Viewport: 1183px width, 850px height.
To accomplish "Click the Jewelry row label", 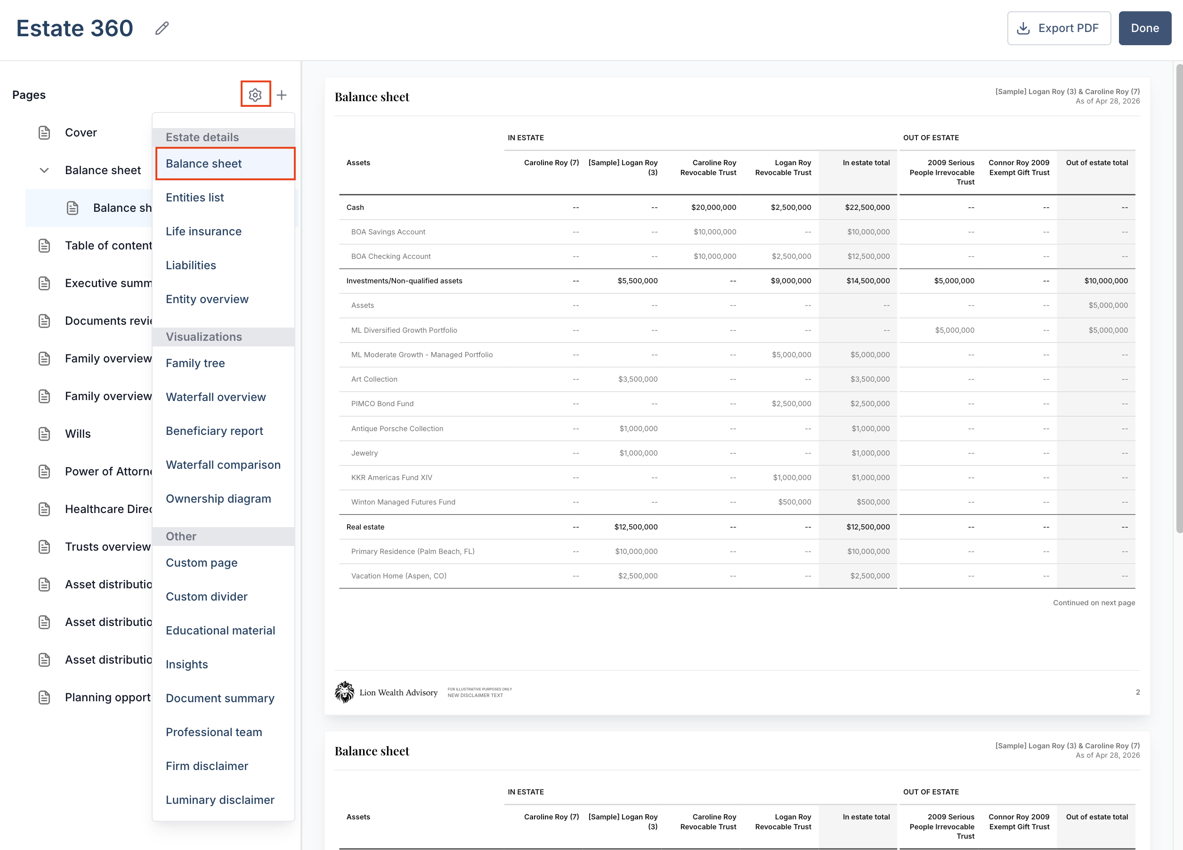I will [364, 453].
